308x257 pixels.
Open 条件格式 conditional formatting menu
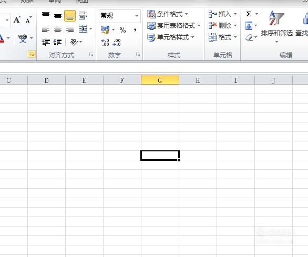pyautogui.click(x=168, y=14)
